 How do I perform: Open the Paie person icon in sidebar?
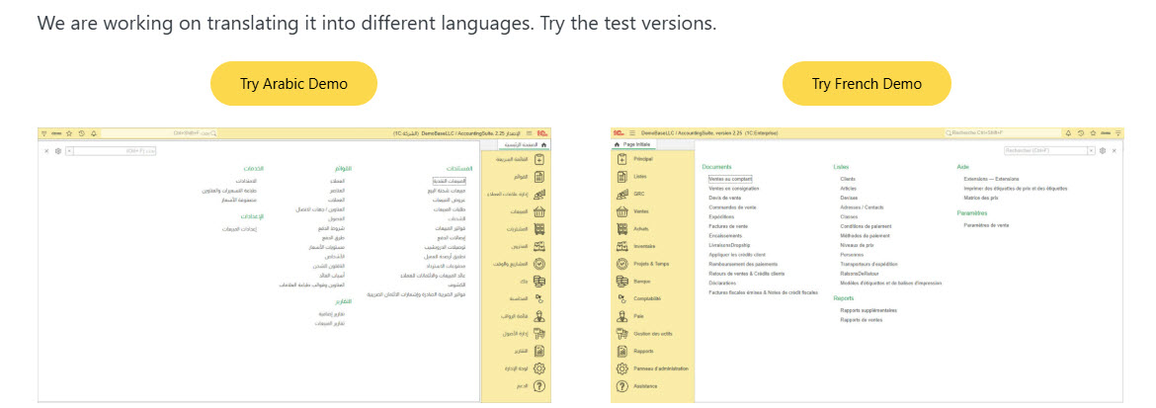click(621, 316)
